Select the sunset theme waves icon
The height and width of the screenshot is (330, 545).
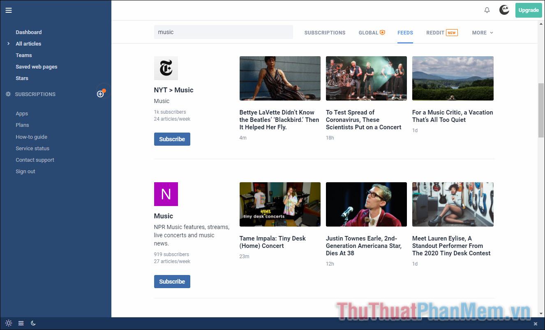point(21,323)
